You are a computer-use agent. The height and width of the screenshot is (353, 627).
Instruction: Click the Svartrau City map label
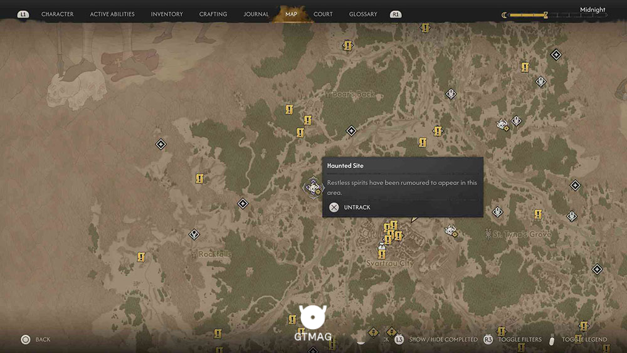tap(390, 263)
